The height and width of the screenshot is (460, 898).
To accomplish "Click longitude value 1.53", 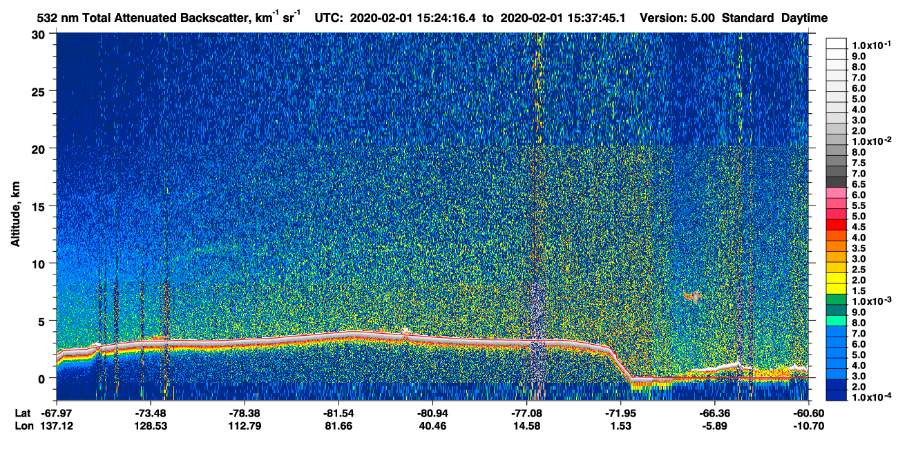I will coord(620,426).
